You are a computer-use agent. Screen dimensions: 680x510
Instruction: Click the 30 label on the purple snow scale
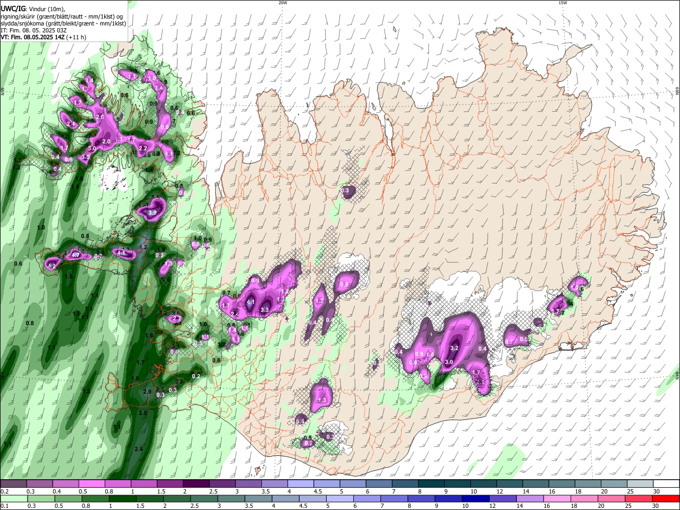coord(657,491)
